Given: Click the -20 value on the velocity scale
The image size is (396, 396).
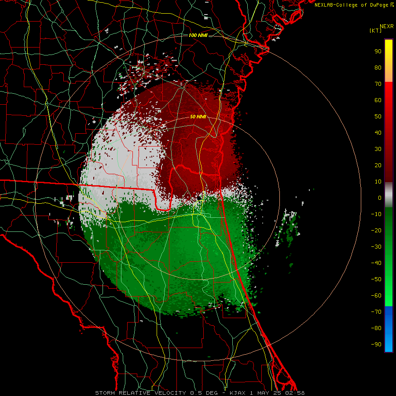Looking at the screenshot, I should (x=376, y=231).
